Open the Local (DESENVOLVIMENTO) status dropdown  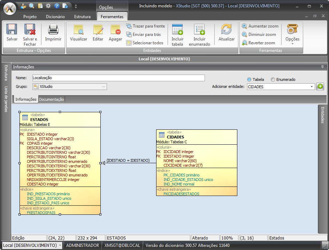60,245
